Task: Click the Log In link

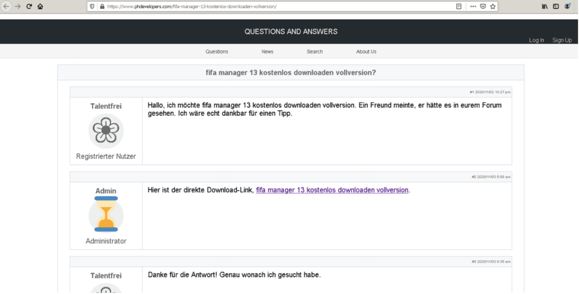Action: pyautogui.click(x=536, y=40)
